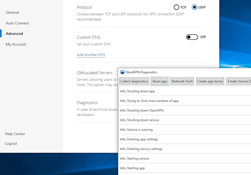Select the 'Starting app' log entry

click(x=132, y=168)
